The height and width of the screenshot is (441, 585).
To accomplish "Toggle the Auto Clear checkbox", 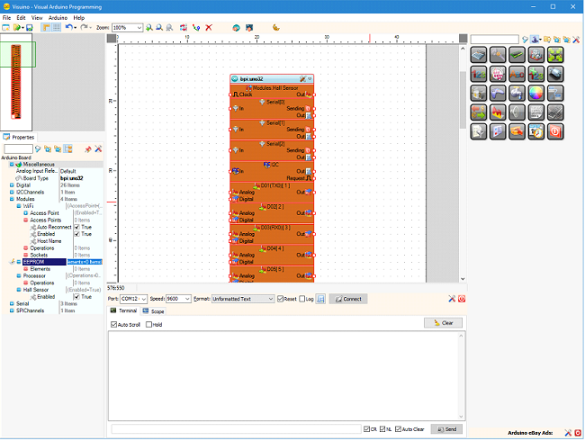I will (x=398, y=429).
